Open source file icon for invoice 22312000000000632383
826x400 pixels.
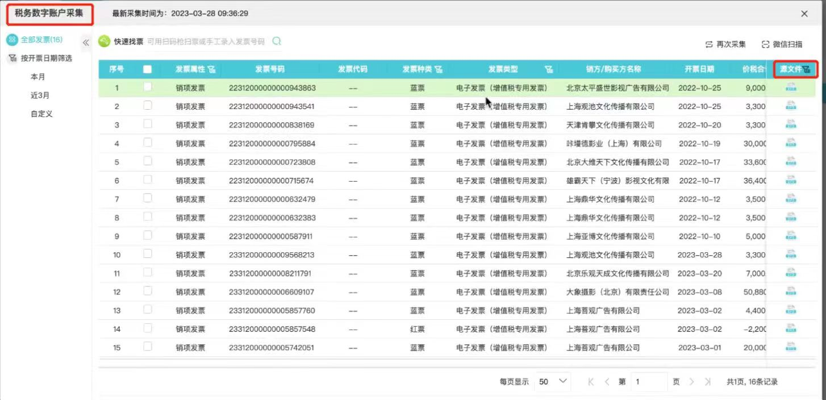point(791,218)
